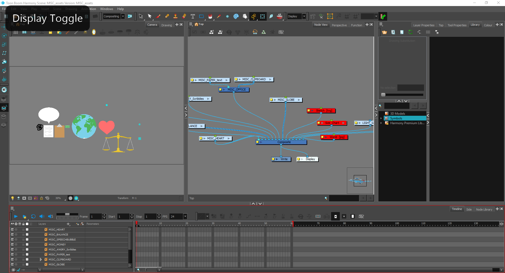Switch to the Function tab
This screenshot has height=273, width=505.
point(356,25)
